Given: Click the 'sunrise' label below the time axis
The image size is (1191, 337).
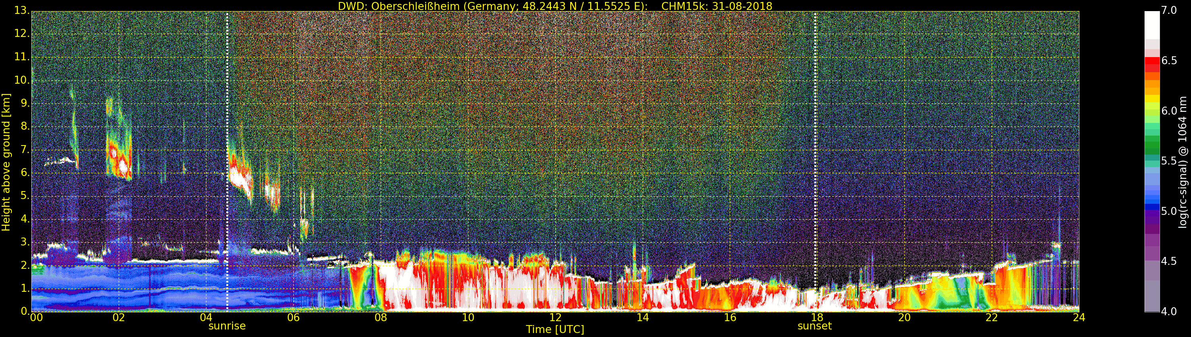Looking at the screenshot, I should pos(227,326).
